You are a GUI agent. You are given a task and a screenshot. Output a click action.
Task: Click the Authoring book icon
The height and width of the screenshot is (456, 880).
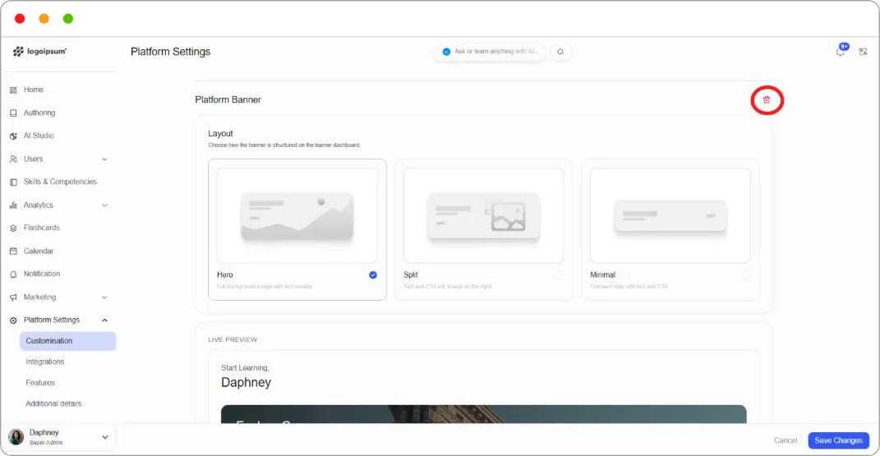[x=13, y=113]
